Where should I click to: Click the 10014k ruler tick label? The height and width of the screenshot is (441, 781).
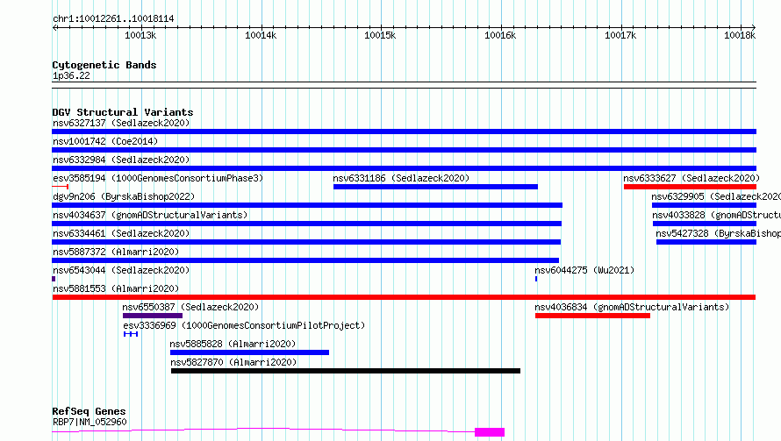(x=261, y=35)
